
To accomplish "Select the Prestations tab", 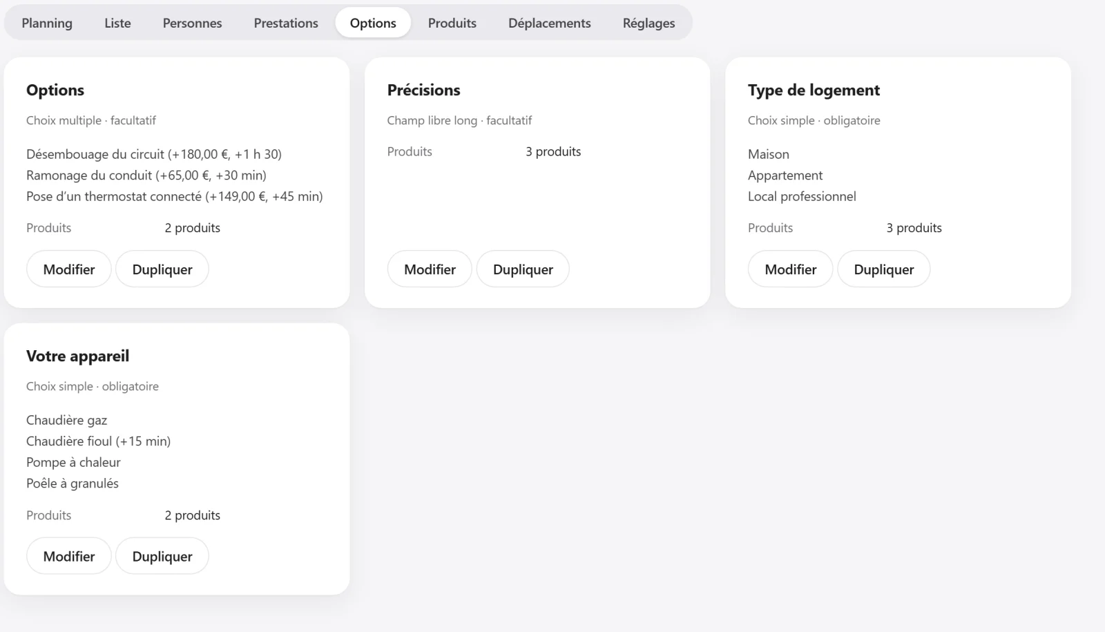I will (286, 23).
